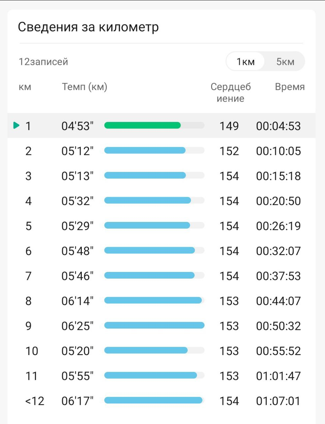Select kilometer 4 pace value 05'32"
This screenshot has height=424, width=325.
click(x=77, y=201)
